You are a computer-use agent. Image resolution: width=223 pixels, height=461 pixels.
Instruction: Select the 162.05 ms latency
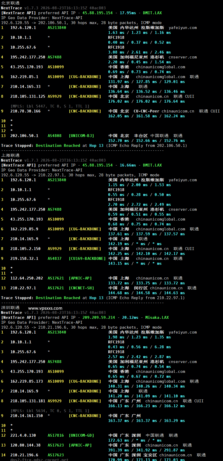click(118, 116)
